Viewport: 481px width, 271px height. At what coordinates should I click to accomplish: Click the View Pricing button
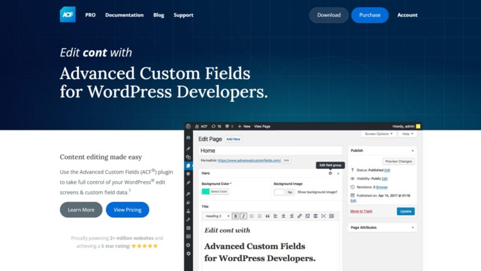[127, 210]
